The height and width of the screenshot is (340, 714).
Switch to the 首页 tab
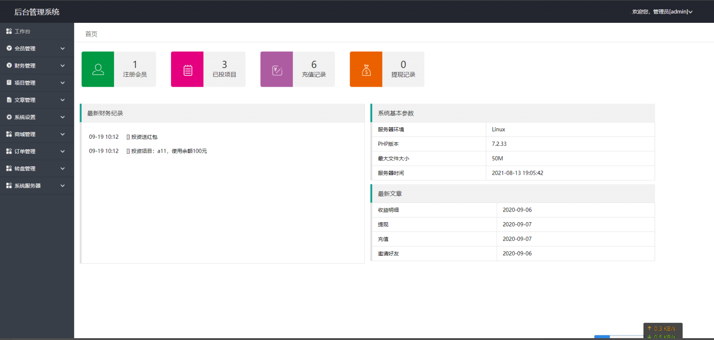point(91,34)
